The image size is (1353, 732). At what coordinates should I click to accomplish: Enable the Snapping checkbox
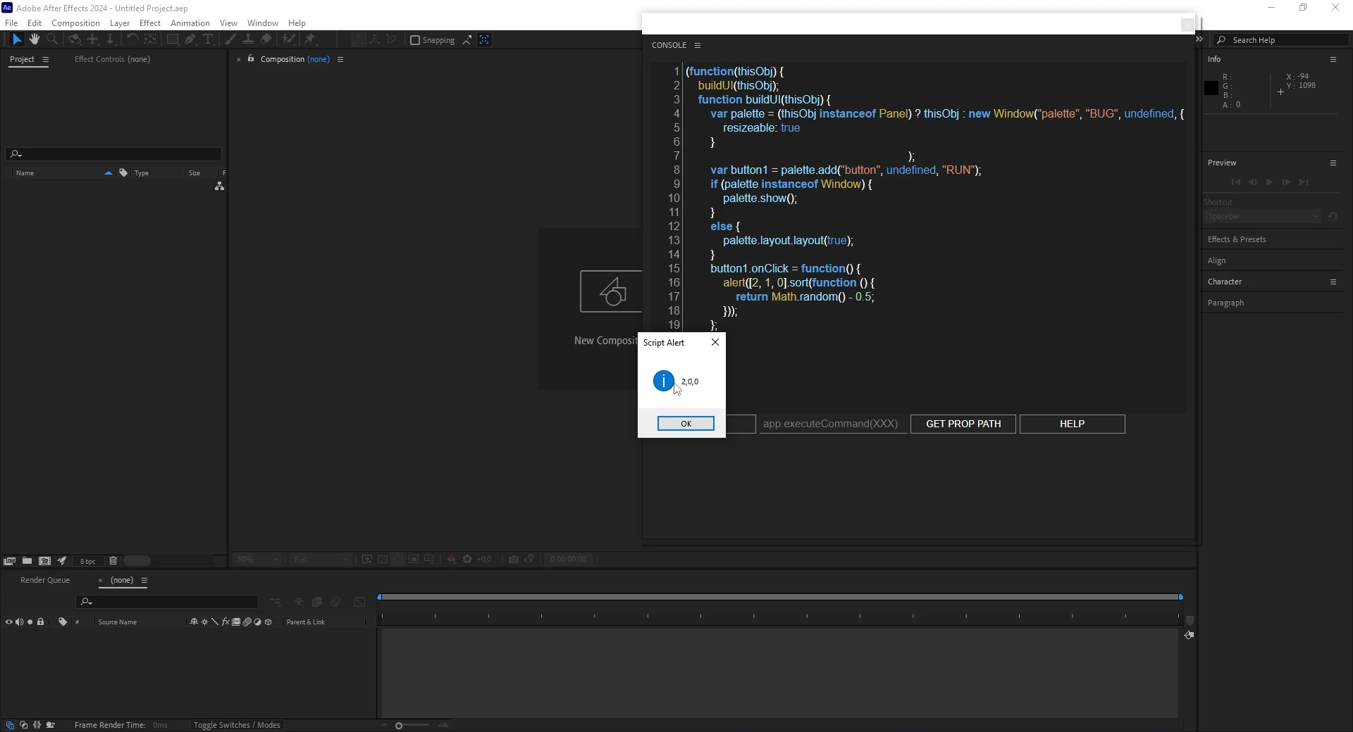415,40
